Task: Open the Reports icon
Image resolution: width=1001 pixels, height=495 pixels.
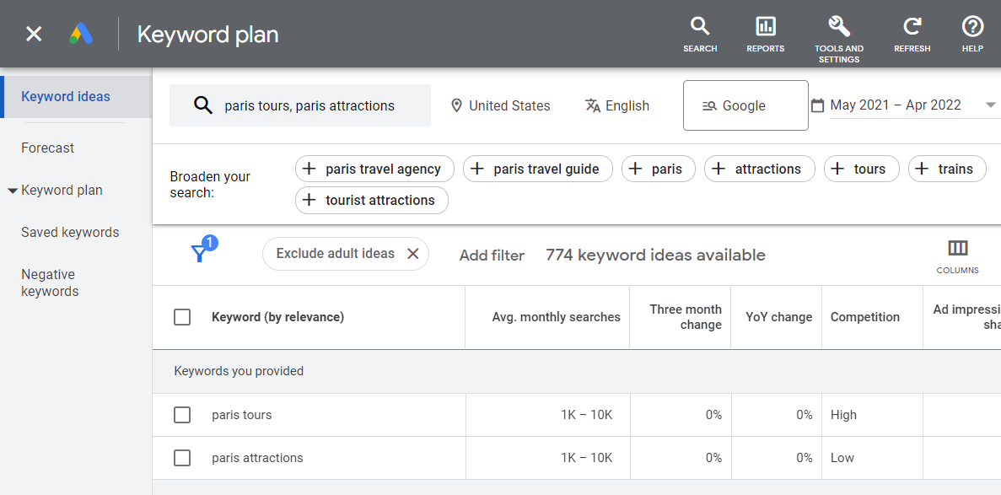Action: 765,34
